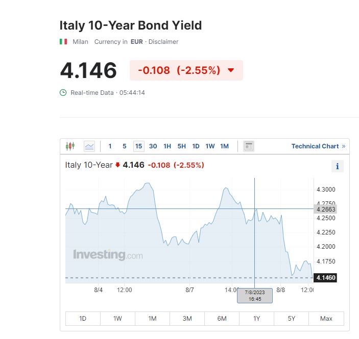Switch to the 1D range tab
359x339 pixels.
(x=83, y=319)
